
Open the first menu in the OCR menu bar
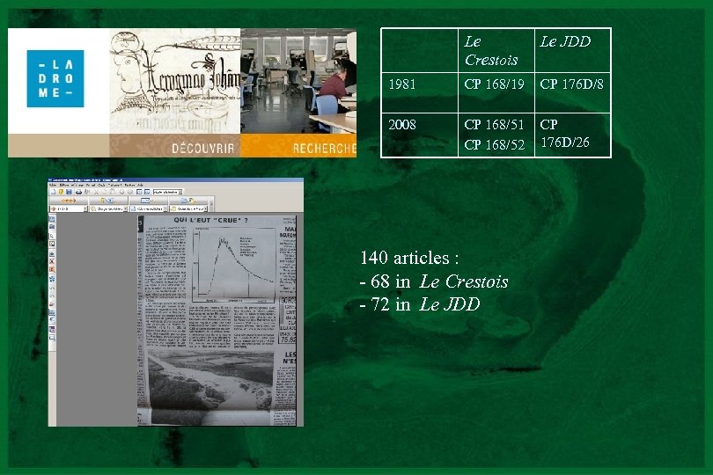(52, 185)
